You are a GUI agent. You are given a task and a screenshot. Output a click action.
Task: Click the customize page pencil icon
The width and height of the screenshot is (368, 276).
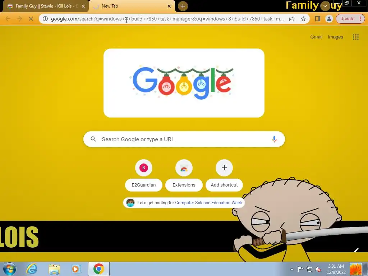356,250
